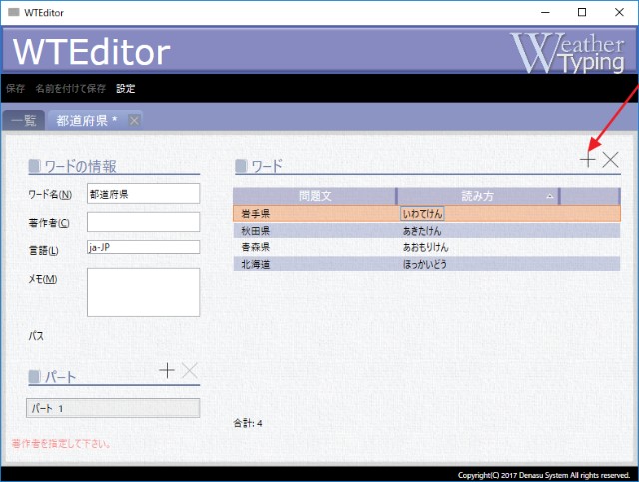This screenshot has height=482, width=639.
Task: Select the 都道府県 tab
Action: (87, 120)
